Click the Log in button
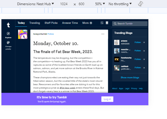This screenshot has height=119, width=167. coord(107,99)
